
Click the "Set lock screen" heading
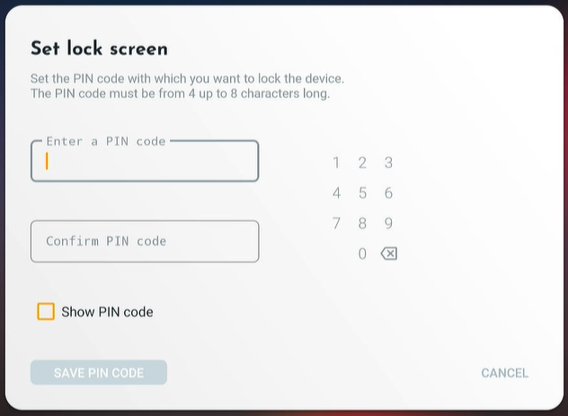[99, 49]
